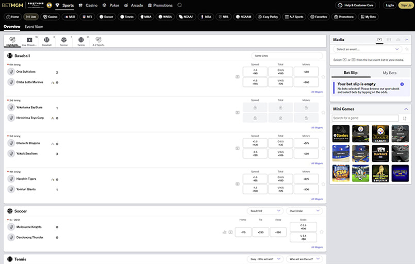Click Mini Games sort icon
The height and width of the screenshot is (264, 415).
(x=405, y=119)
